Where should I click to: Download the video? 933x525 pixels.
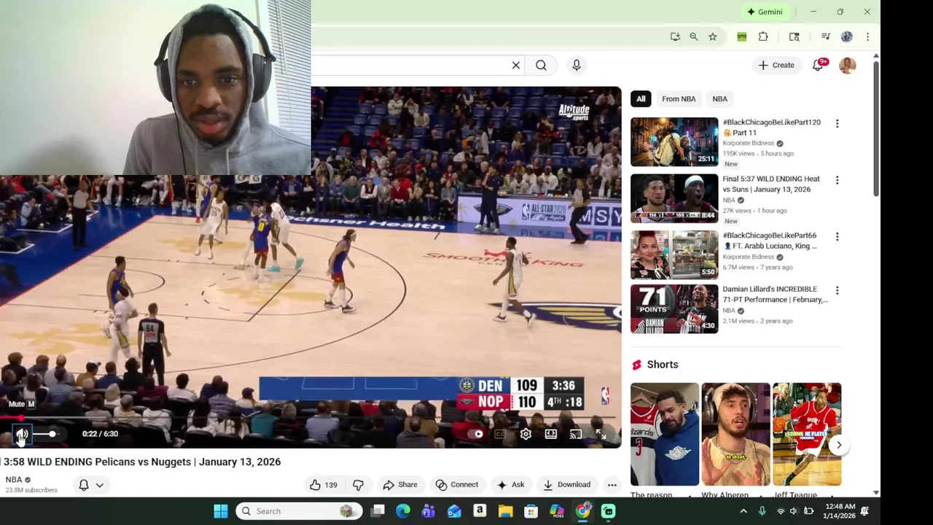[567, 485]
